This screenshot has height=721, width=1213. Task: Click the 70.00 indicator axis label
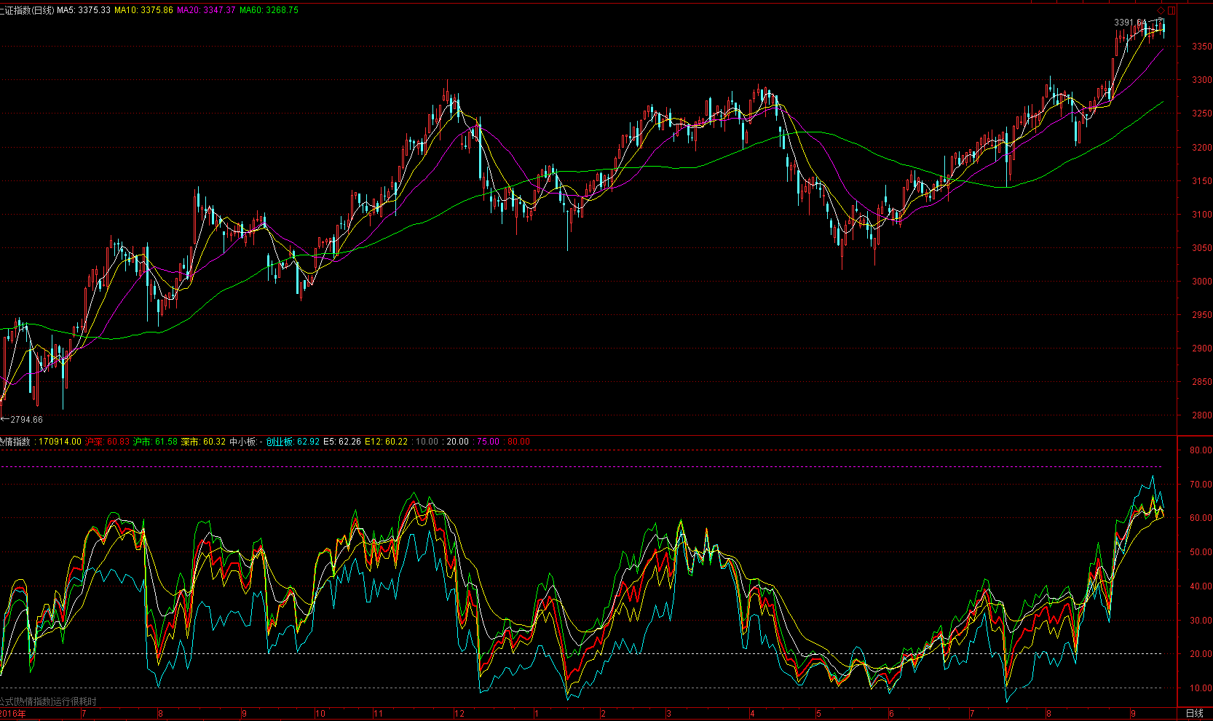1201,485
